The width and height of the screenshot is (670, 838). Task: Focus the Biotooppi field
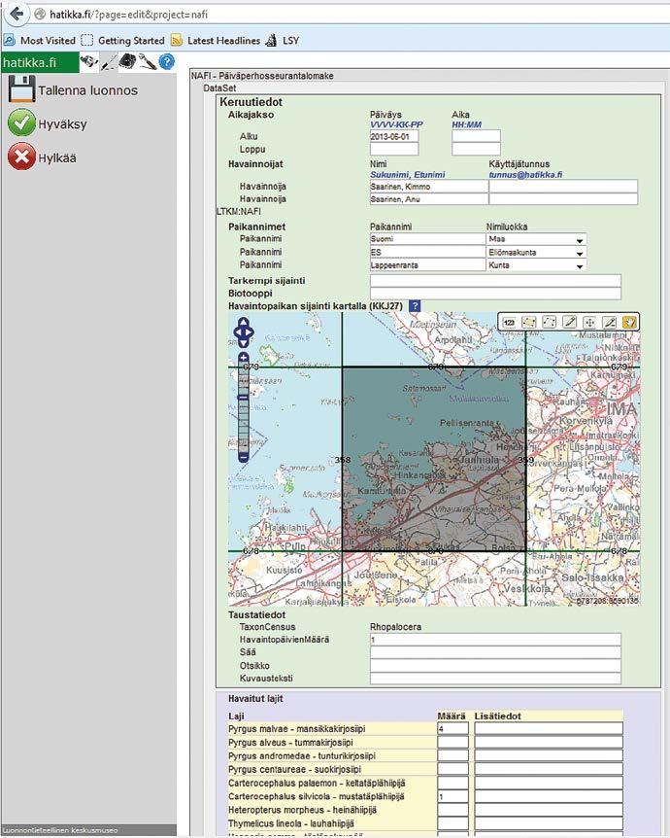495,294
